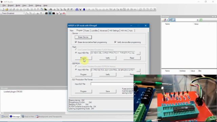Image resolution: width=217 pixels, height=122 pixels.
Task: Switch to the HW Settings tab
Action: point(114,30)
